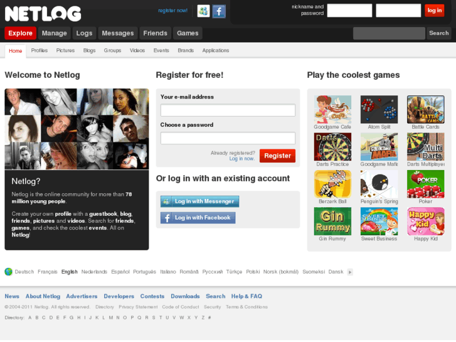This screenshot has height=342, width=456.
Task: Switch language to Français
Action: pos(48,272)
